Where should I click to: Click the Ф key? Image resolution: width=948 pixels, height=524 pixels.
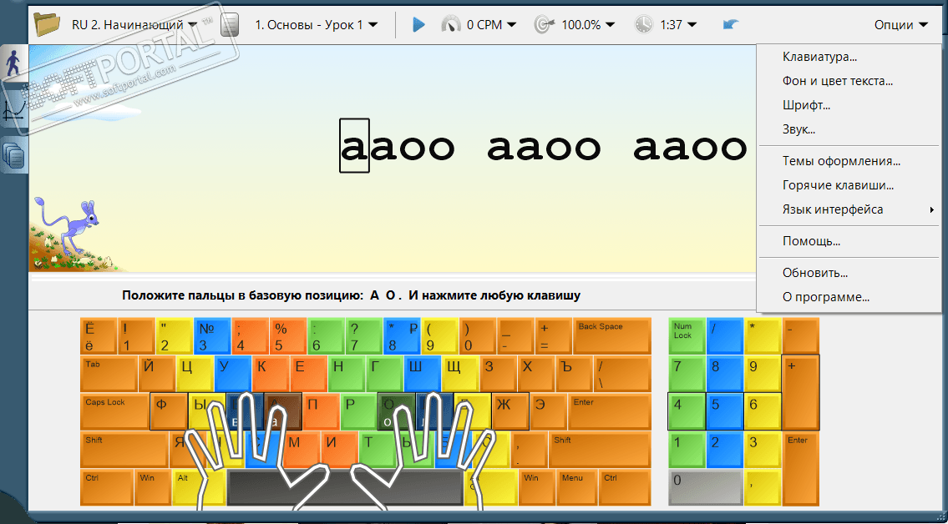click(169, 411)
